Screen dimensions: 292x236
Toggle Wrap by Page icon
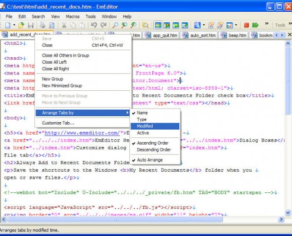(185, 25)
